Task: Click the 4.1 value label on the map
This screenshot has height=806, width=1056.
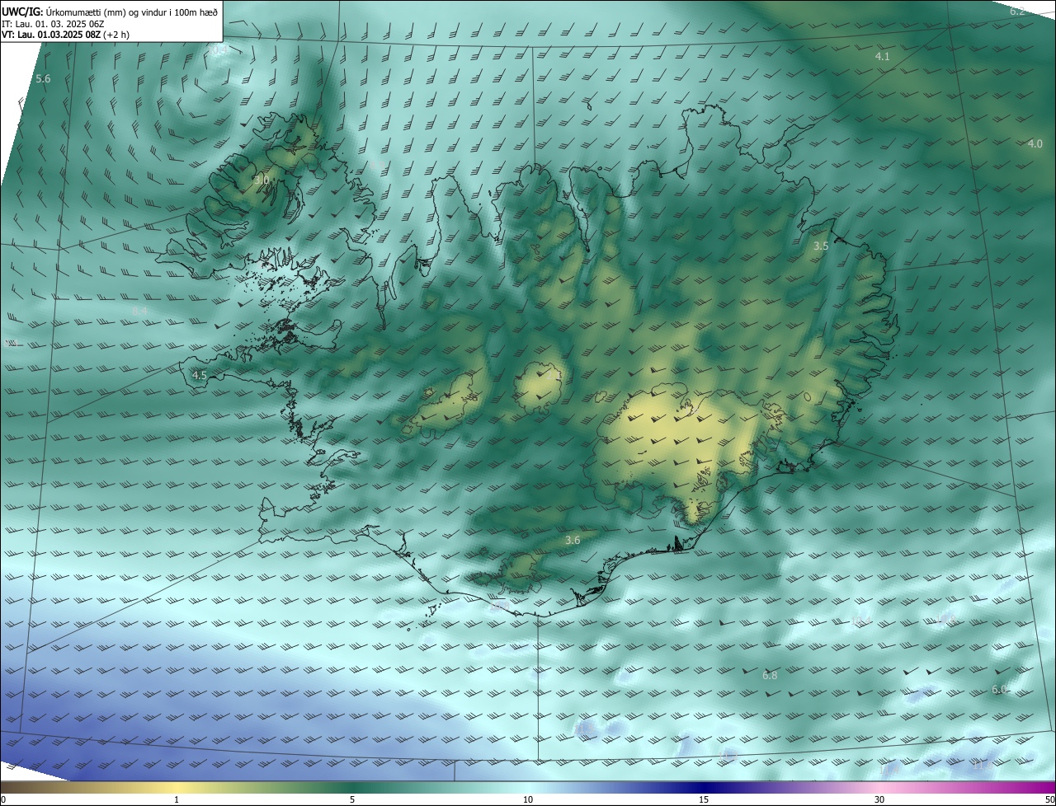Action: 882,56
